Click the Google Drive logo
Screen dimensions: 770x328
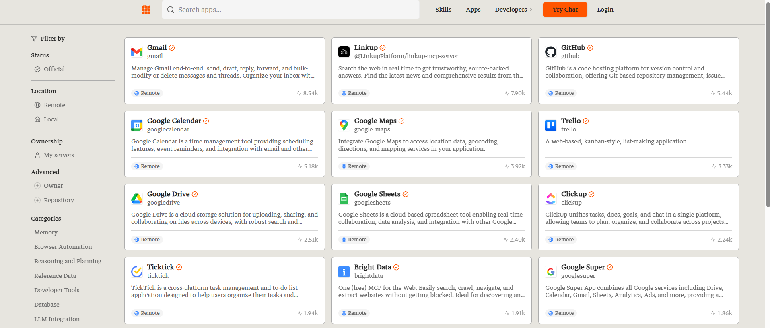click(x=137, y=198)
